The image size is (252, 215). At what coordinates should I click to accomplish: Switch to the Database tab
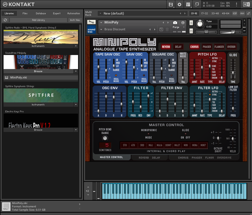pyautogui.click(x=41, y=14)
